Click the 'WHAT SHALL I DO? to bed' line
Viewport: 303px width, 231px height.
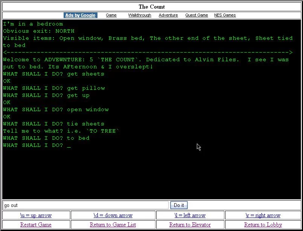click(x=46, y=138)
